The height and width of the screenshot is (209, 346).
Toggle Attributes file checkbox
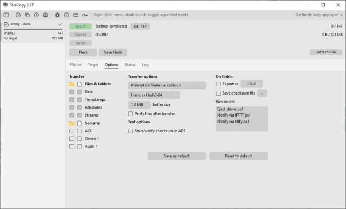point(79,107)
